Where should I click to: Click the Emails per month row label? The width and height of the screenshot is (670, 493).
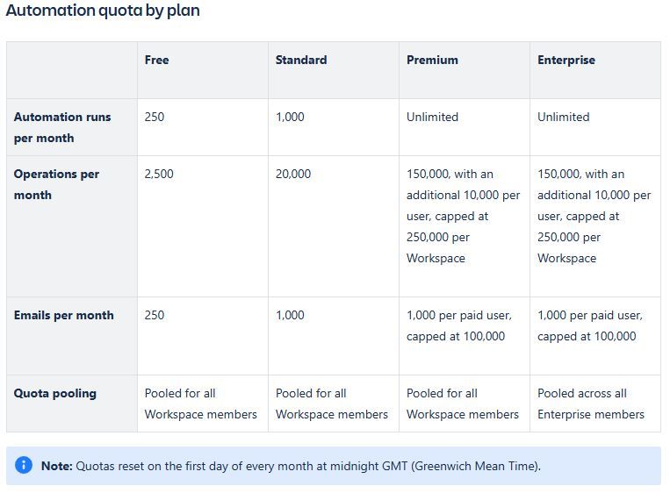[64, 315]
